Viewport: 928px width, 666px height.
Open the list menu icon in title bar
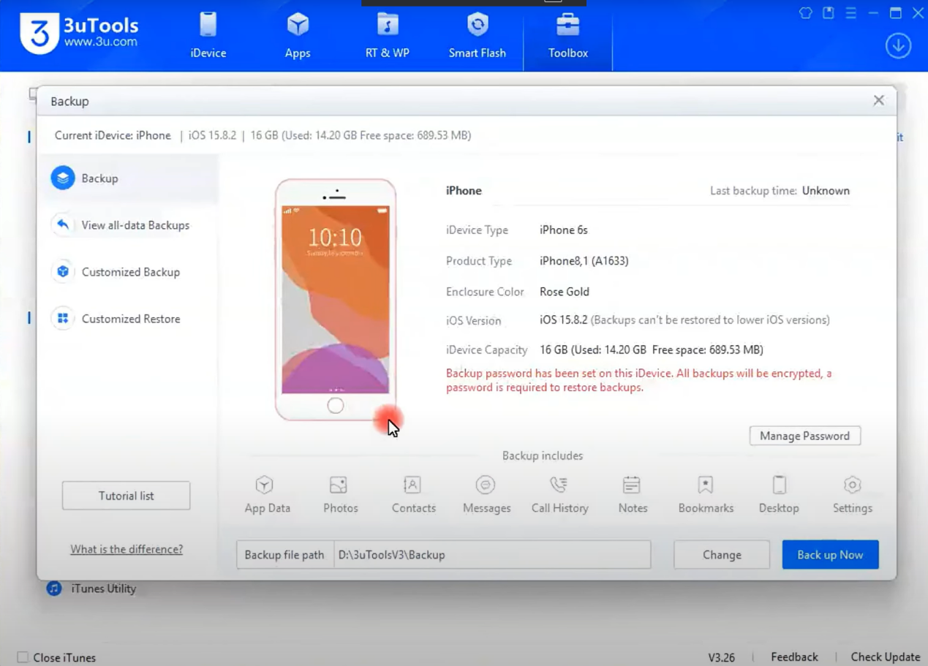(x=850, y=13)
